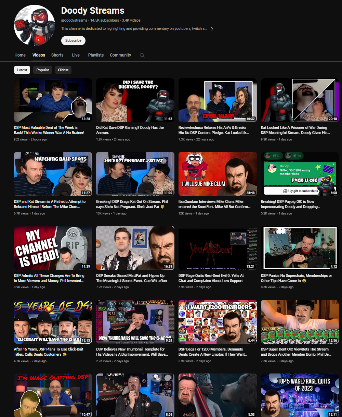This screenshot has width=342, height=417.
Task: Click the thumbnail with the 5:53 duration badge
Action: click(218, 395)
